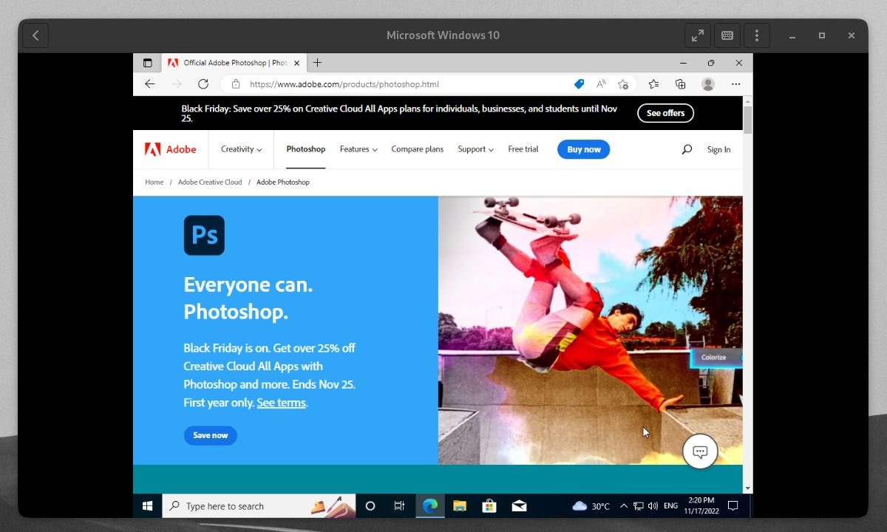Click the Type here to search box
This screenshot has width=887, height=532.
click(259, 506)
